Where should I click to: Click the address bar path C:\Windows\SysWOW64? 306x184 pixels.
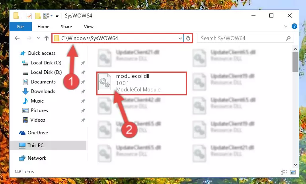[90, 38]
